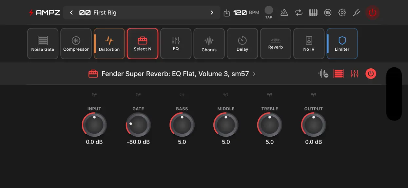Go to previous rig with left chevron

71,12
